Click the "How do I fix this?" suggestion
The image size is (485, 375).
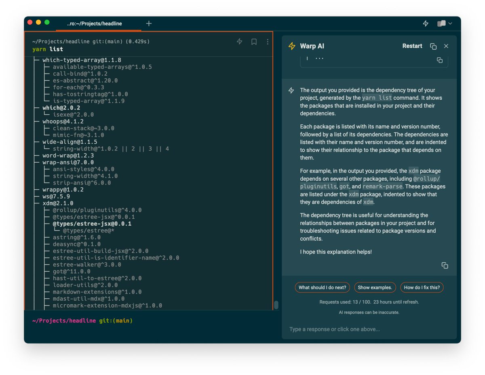(x=422, y=287)
